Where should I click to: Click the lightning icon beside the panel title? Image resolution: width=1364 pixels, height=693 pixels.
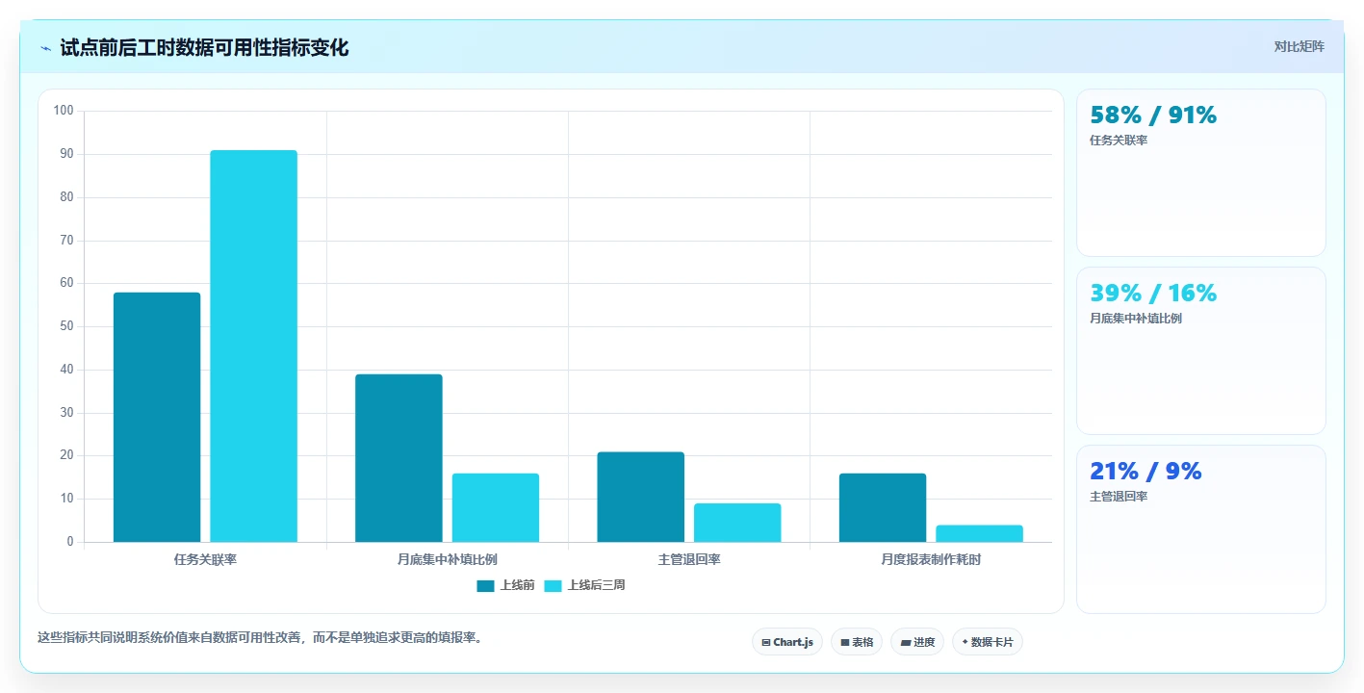pyautogui.click(x=45, y=48)
